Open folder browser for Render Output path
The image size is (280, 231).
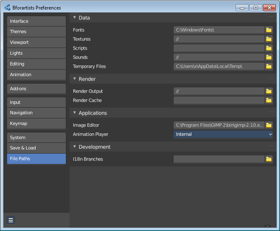pos(269,91)
